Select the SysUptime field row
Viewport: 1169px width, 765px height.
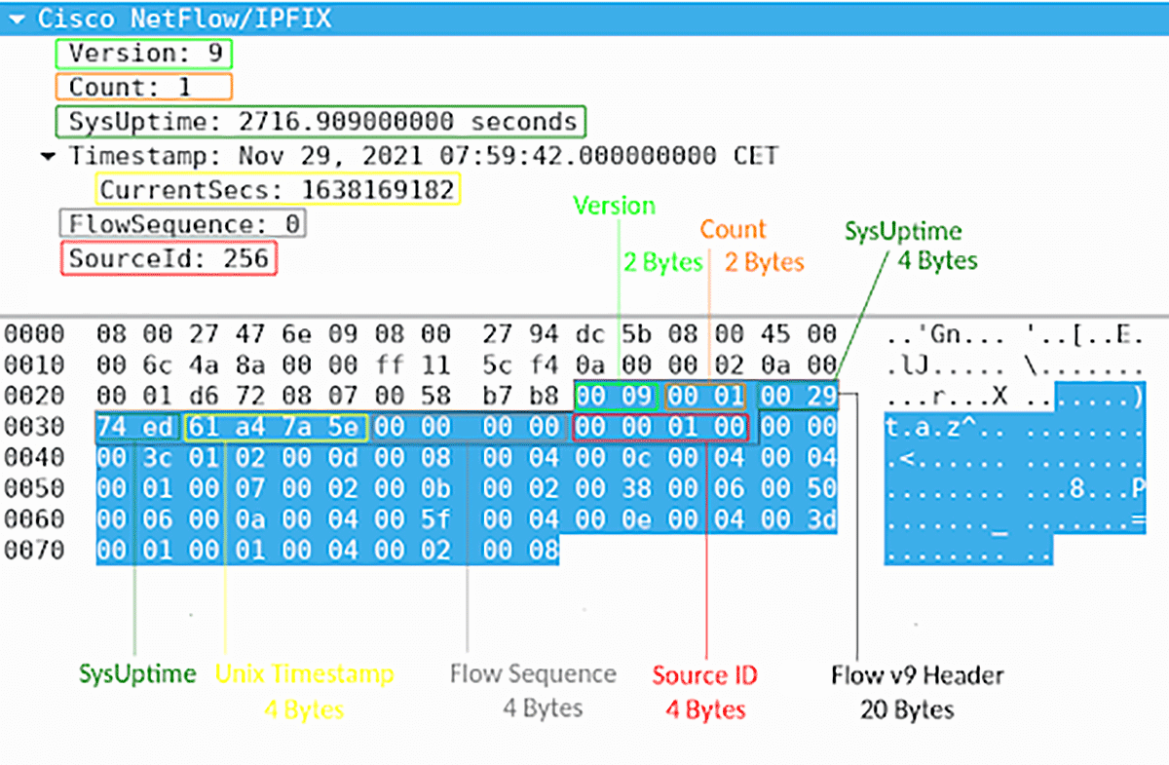[x=321, y=121]
